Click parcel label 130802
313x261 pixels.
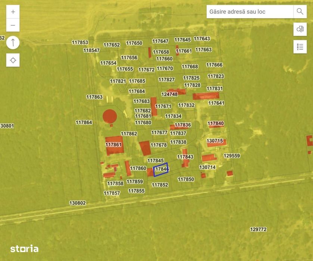coord(78,203)
